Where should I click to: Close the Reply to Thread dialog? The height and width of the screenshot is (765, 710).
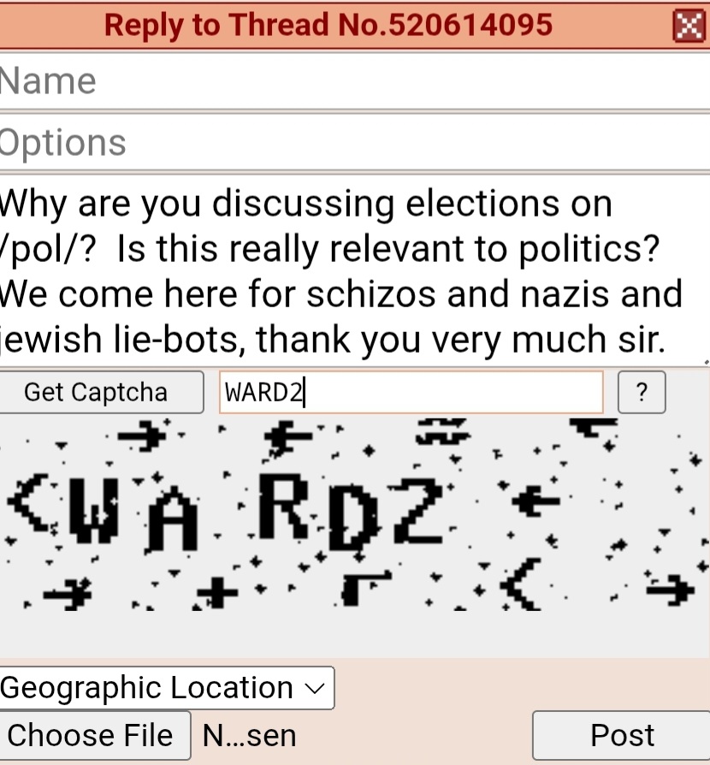[x=688, y=26]
